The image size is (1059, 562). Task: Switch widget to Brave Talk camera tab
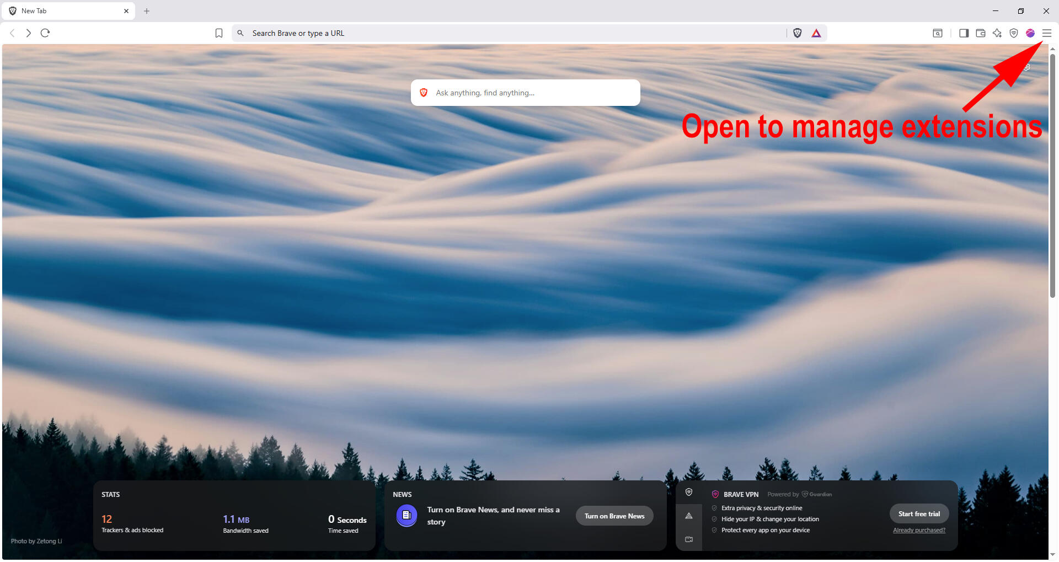point(689,539)
